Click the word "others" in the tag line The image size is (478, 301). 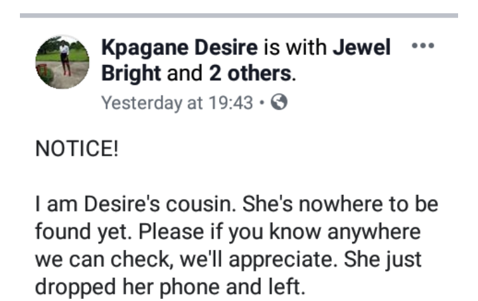(259, 74)
